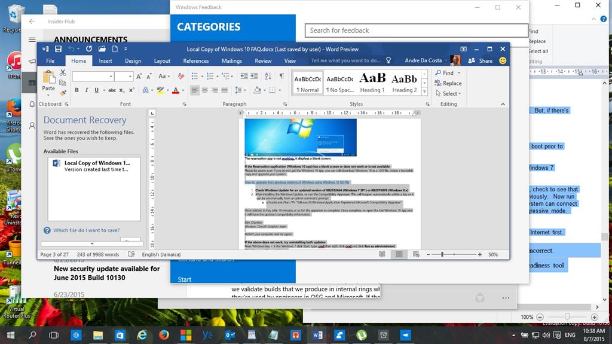
Task: Align paragraph text to the right
Action: [215, 90]
